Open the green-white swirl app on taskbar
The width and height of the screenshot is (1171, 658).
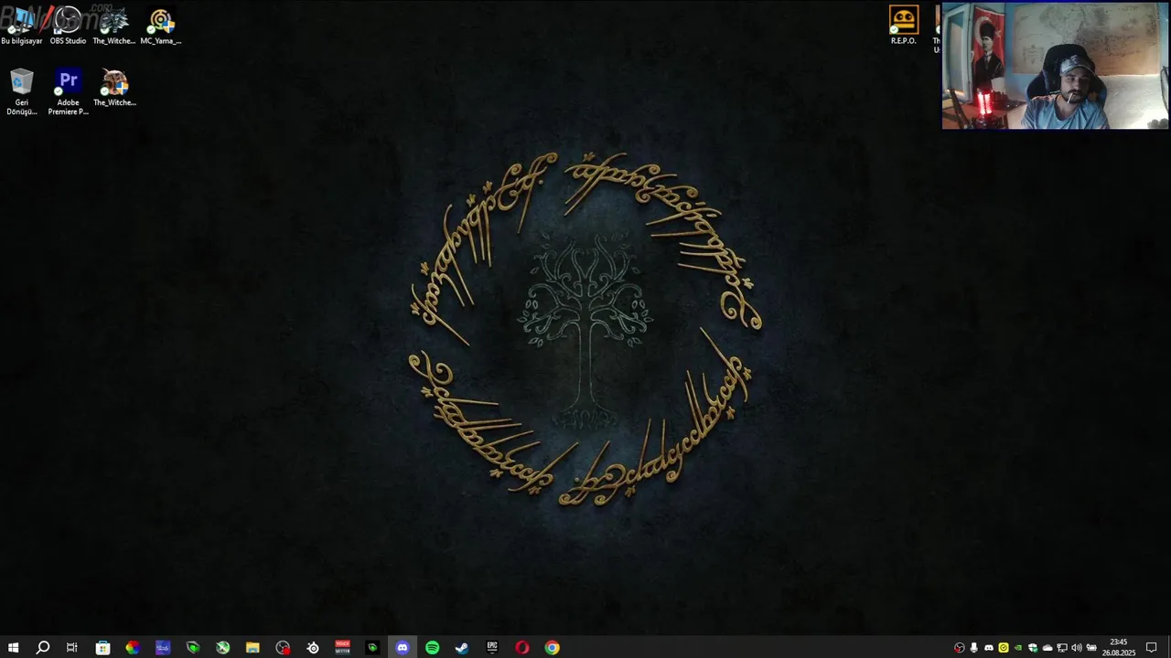(222, 647)
